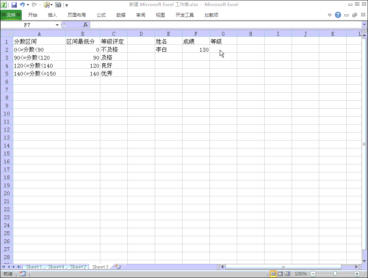368x278 pixels.
Task: Select header cell G1 '等级'
Action: (x=223, y=42)
